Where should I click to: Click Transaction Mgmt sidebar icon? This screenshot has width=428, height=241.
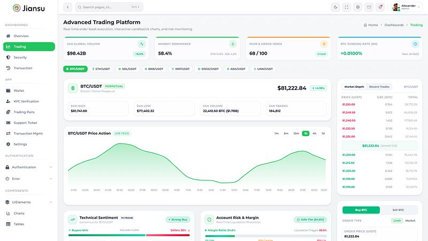(8, 133)
